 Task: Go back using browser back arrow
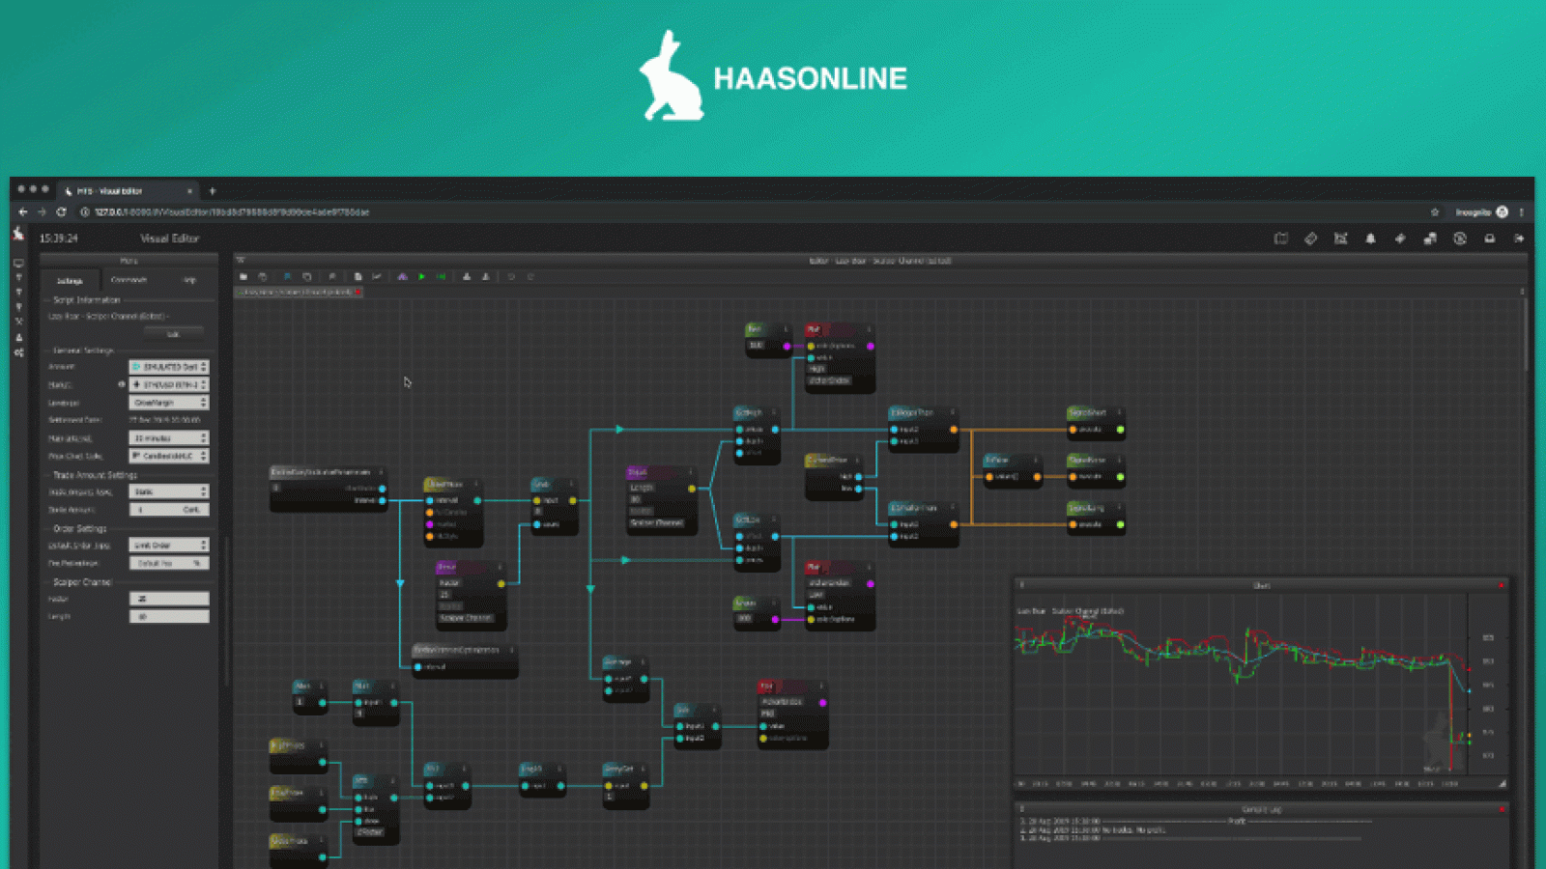tap(23, 212)
